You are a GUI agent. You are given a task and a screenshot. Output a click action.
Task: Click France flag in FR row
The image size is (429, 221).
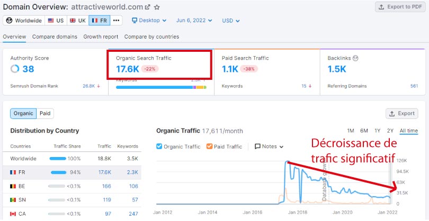tap(13, 172)
